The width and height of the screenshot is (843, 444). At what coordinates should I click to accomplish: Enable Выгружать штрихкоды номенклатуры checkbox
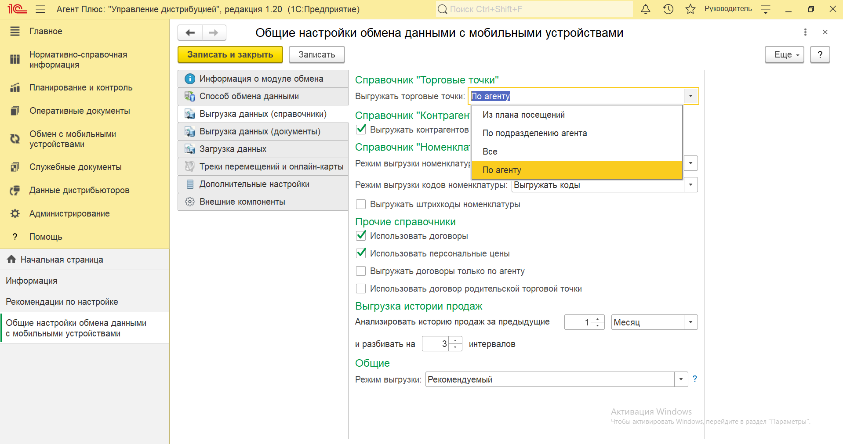point(361,204)
